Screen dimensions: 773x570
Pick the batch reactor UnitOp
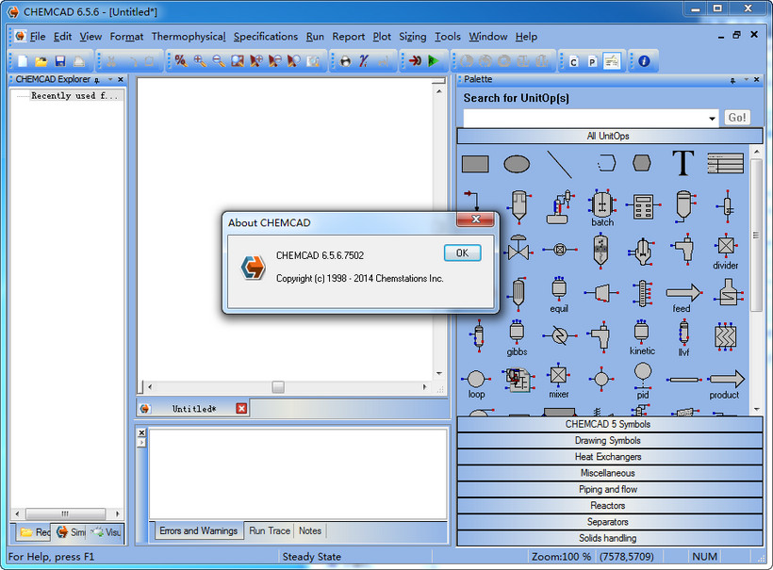pos(601,204)
